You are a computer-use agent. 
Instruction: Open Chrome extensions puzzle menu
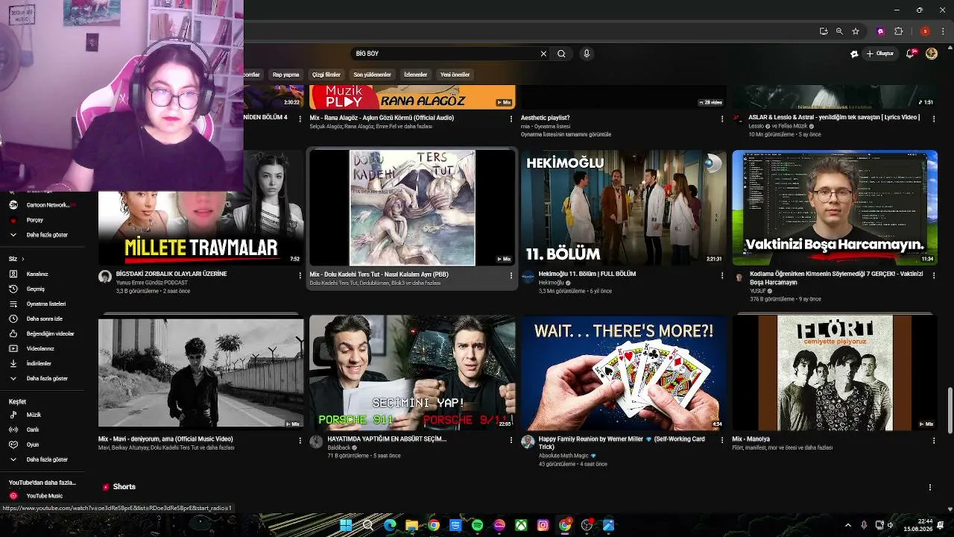898,31
